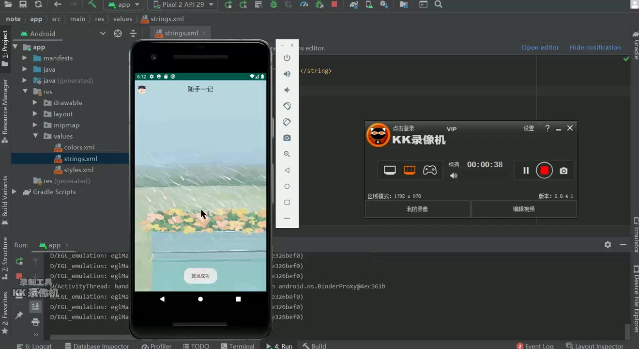Expand the layout folder arrow

[x=35, y=114]
